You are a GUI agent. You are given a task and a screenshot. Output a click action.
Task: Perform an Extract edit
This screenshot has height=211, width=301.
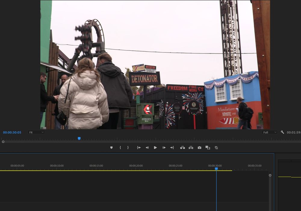coord(191,147)
